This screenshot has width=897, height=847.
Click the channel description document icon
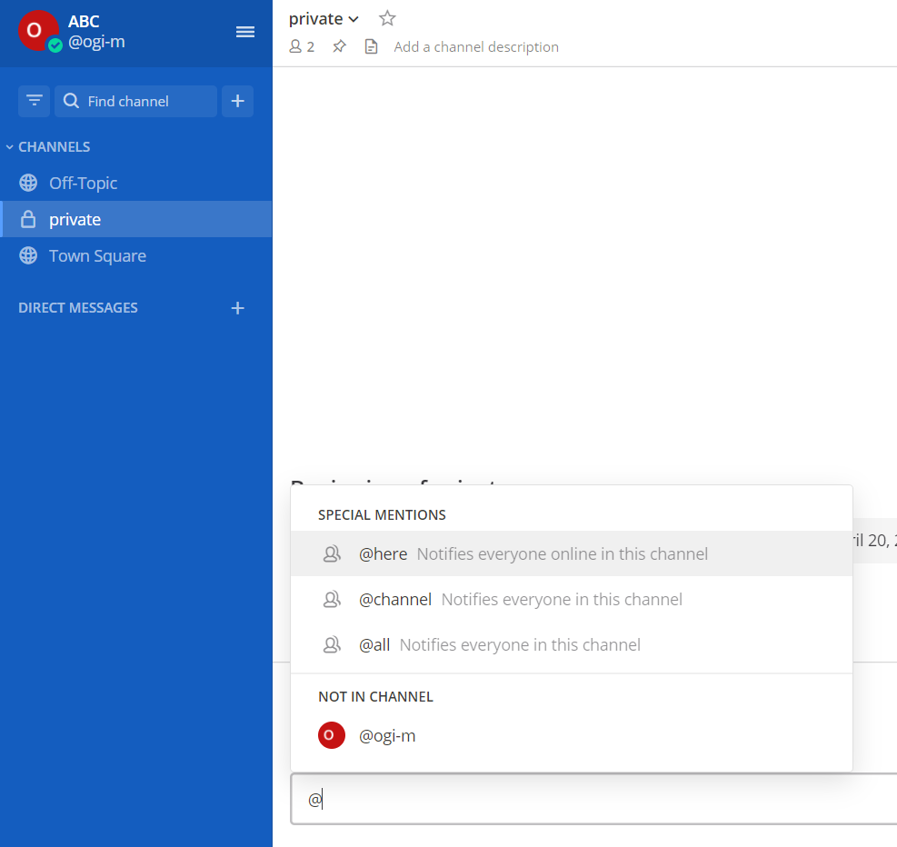pos(372,47)
